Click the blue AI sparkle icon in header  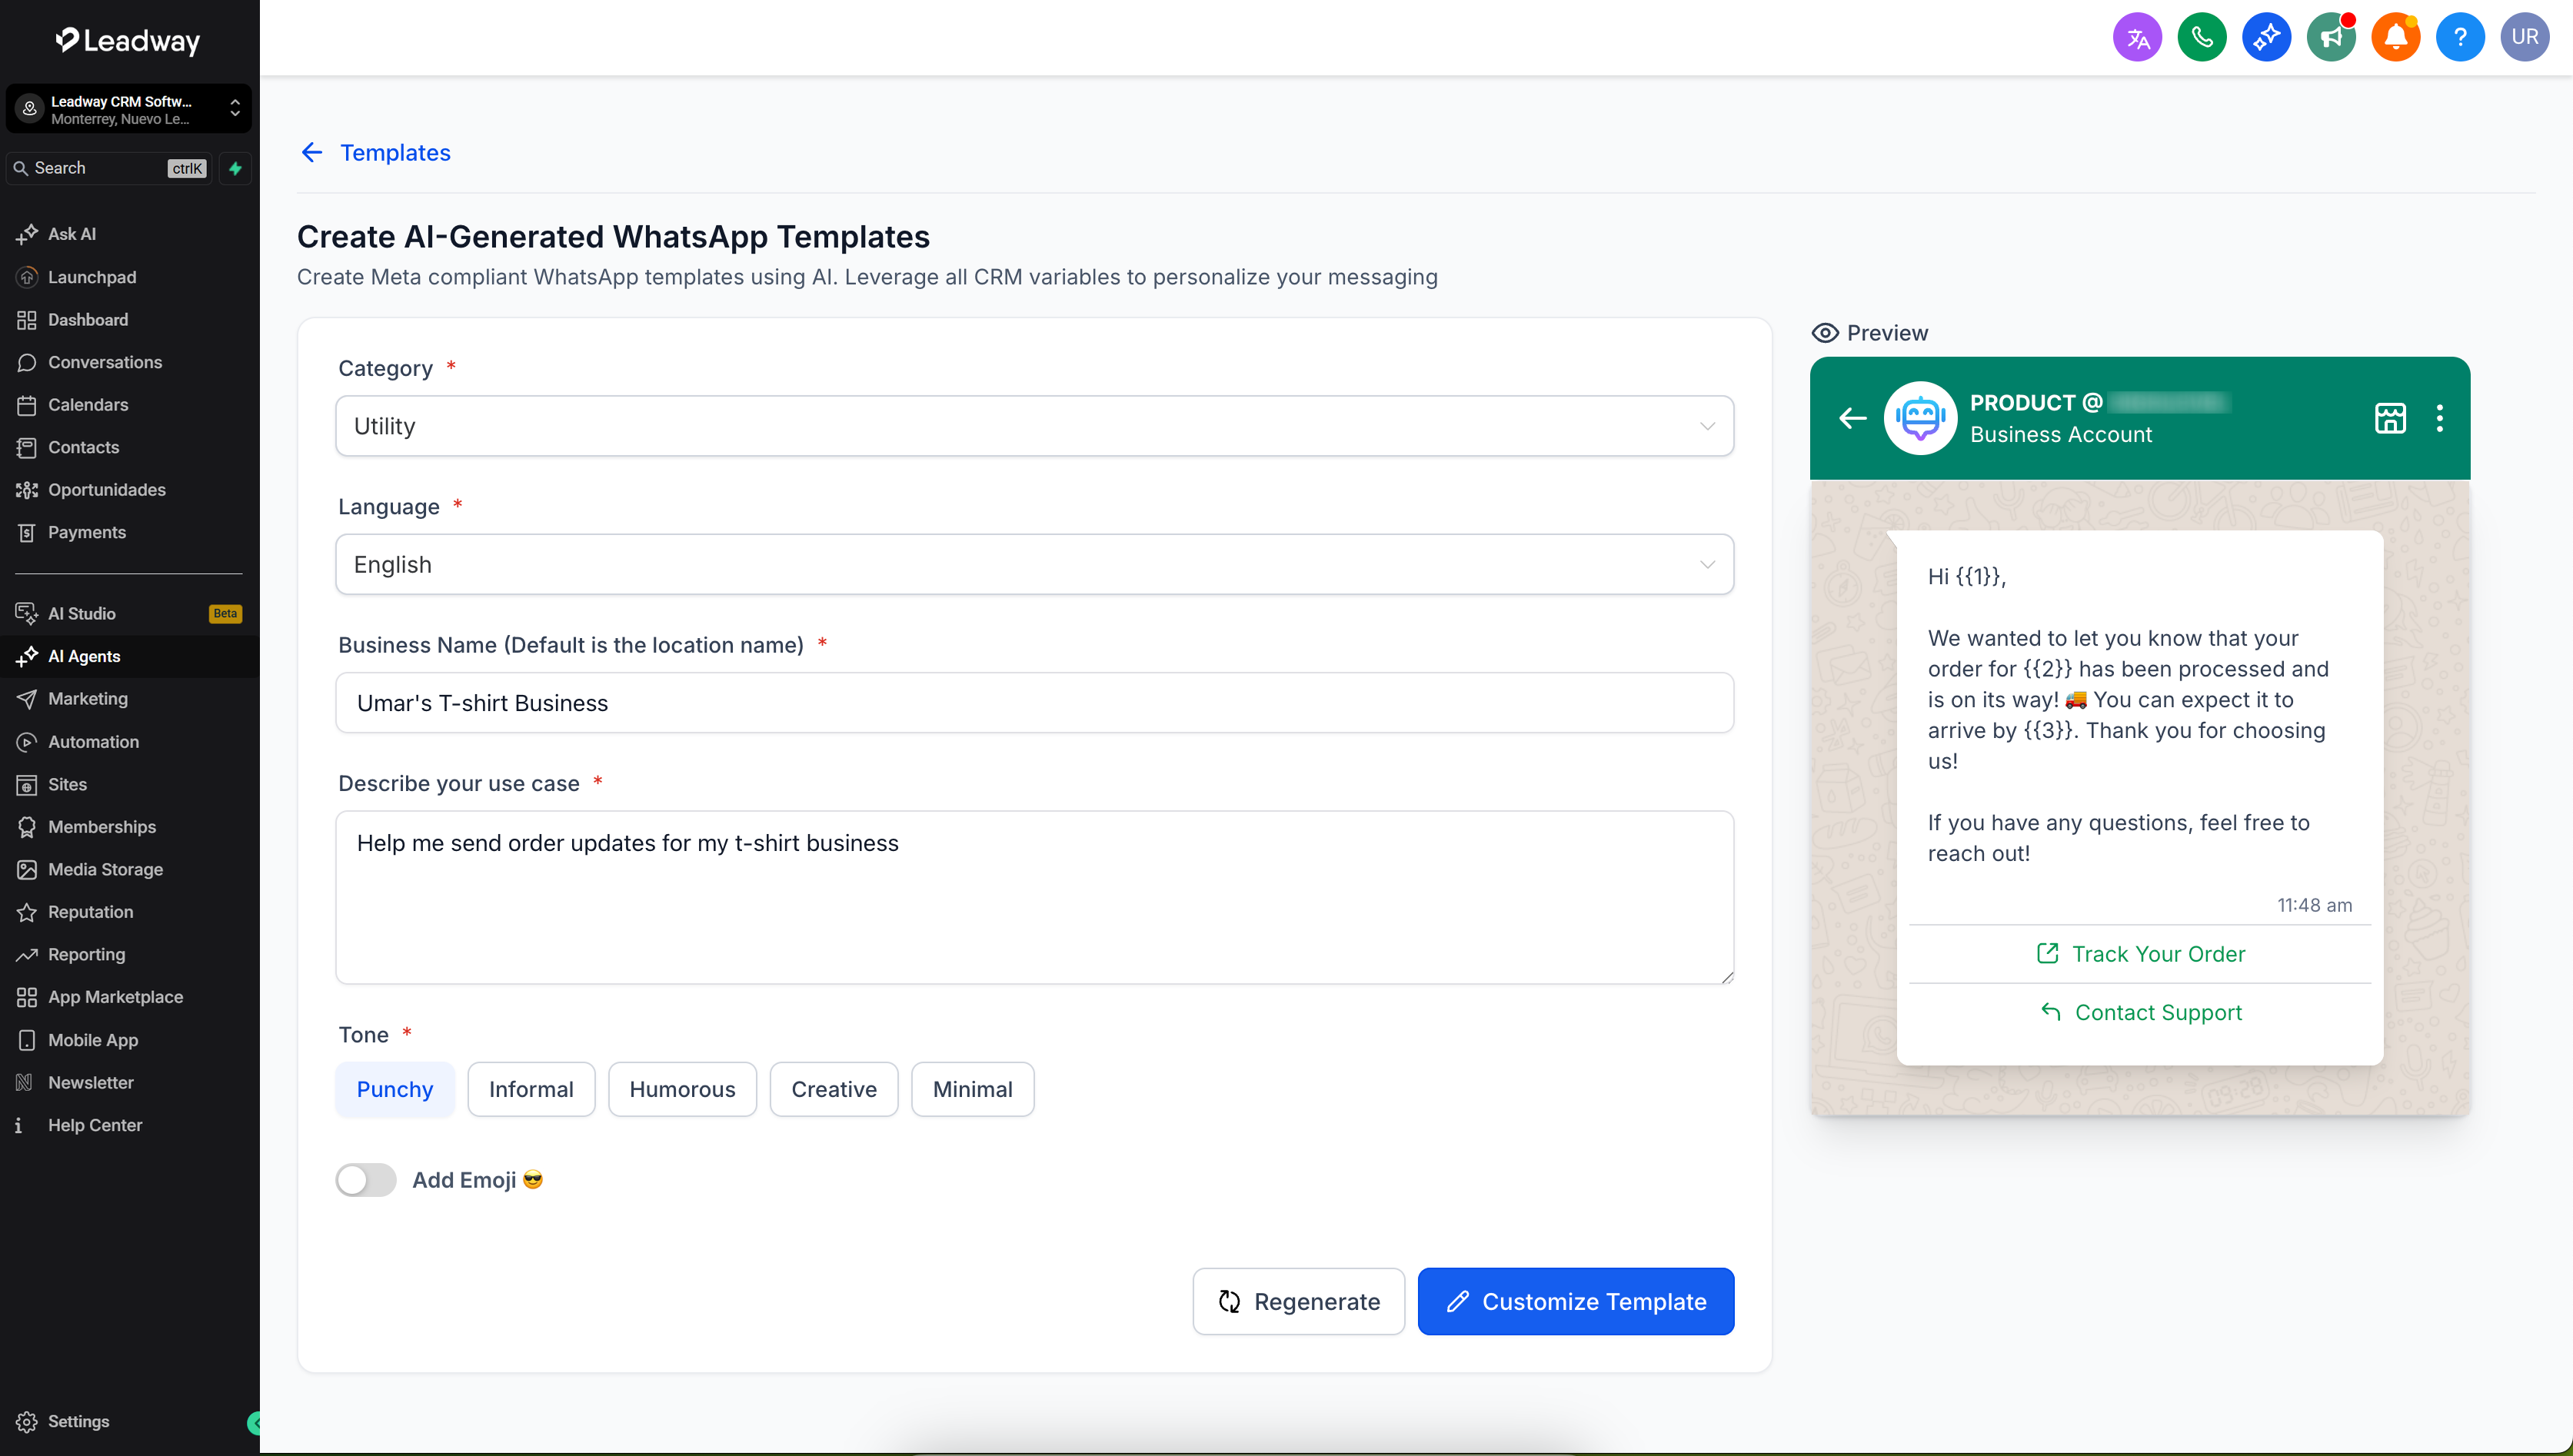click(x=2266, y=38)
